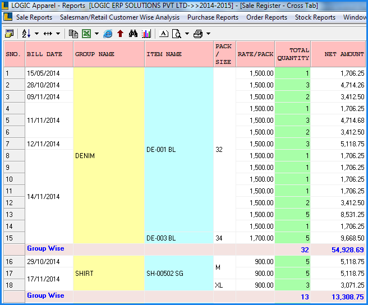This screenshot has width=368, height=305.
Task: Click the LOGIC Apparel logo in the title bar
Action: [x=4, y=5]
